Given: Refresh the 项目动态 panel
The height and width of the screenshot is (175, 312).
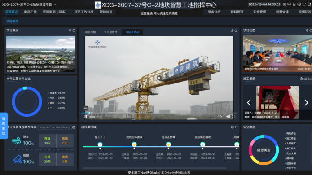Looking at the screenshot, I should point(310,31).
